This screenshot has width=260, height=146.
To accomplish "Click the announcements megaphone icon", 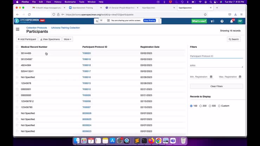I will tap(213, 21).
